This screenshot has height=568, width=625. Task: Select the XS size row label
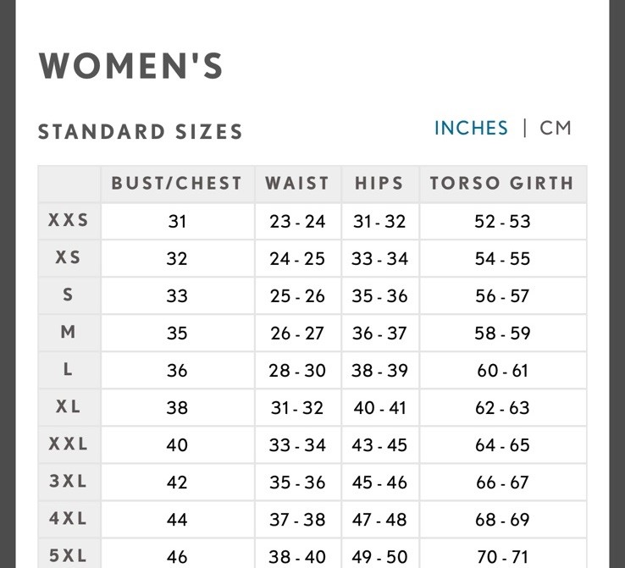pyautogui.click(x=69, y=257)
